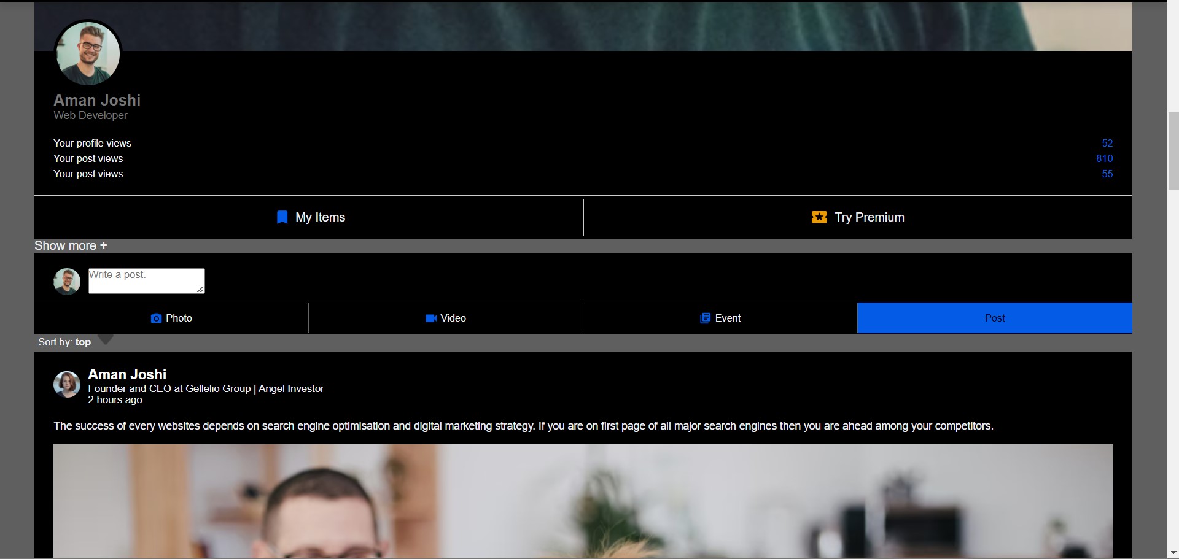1179x559 pixels.
Task: Click the Web Developer subtitle
Action: [x=90, y=115]
